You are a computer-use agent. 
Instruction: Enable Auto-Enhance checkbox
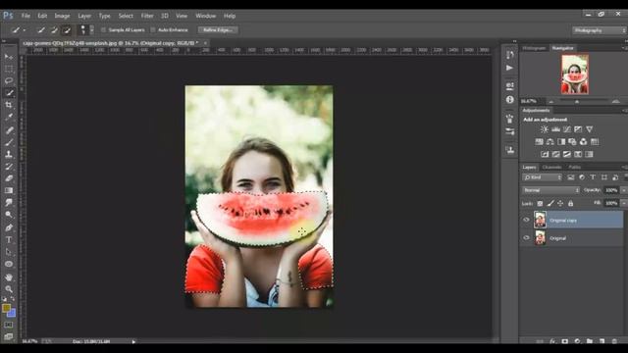[153, 30]
